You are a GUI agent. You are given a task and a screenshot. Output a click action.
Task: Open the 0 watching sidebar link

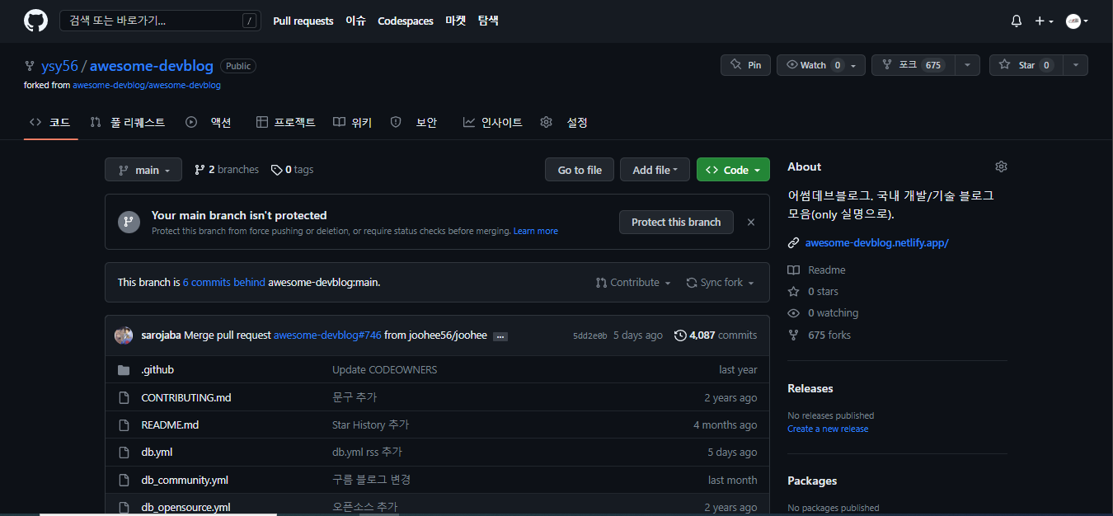pos(824,312)
